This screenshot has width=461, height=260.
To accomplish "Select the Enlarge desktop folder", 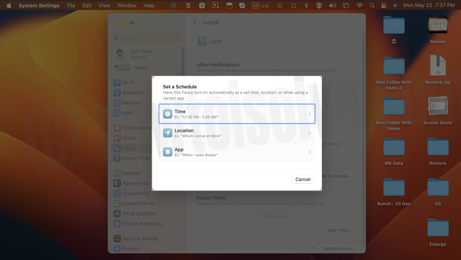I will tap(438, 233).
